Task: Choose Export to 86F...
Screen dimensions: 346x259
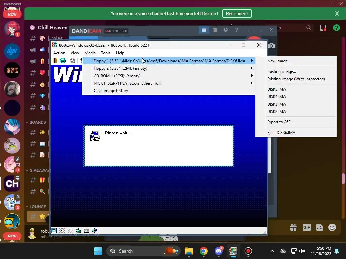Action: (296, 122)
